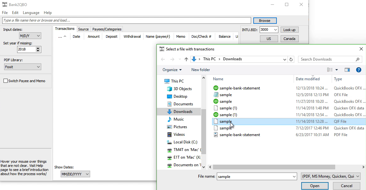Click the US button
Screen dimensions: 366x190
[269, 39]
